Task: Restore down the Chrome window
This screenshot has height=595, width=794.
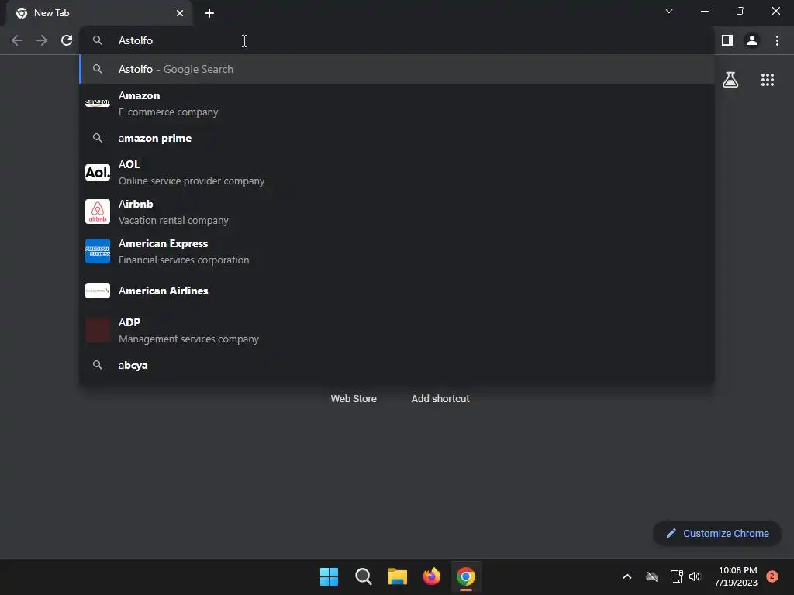Action: pyautogui.click(x=740, y=11)
